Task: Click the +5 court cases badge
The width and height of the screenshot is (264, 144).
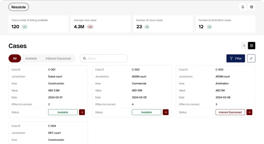Action: [x=147, y=27]
